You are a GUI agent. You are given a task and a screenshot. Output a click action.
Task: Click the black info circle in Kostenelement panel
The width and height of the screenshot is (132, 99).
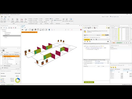[x=108, y=42]
